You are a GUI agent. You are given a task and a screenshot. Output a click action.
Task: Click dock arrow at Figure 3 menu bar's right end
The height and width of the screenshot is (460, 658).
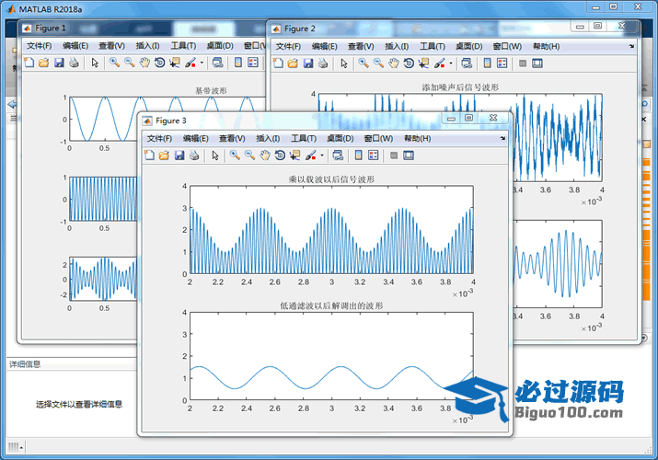[502, 138]
